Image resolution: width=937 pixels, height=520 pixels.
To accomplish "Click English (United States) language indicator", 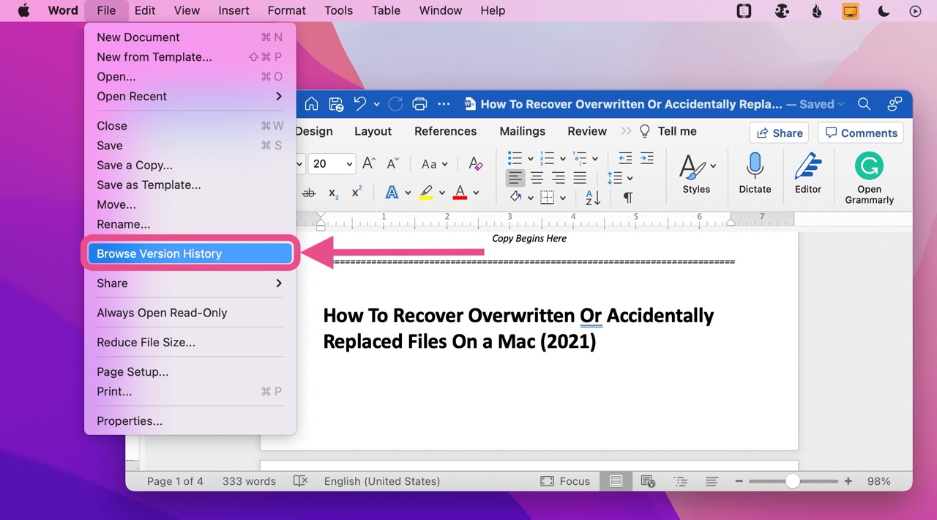I will tap(382, 481).
